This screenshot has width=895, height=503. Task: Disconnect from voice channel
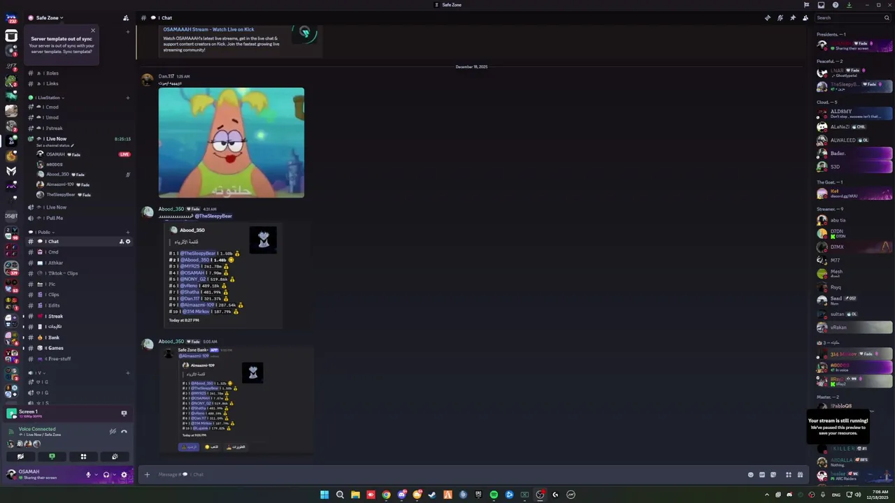tap(124, 432)
